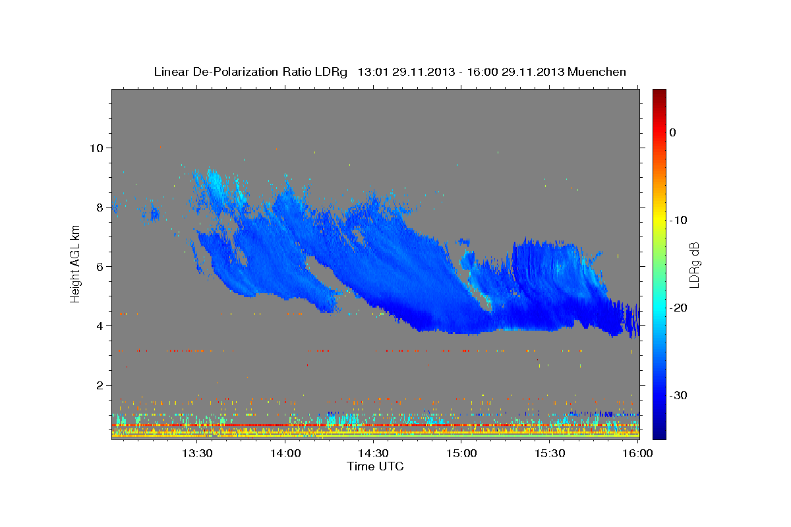
Task: Click the height tick label 4
Action: point(100,325)
